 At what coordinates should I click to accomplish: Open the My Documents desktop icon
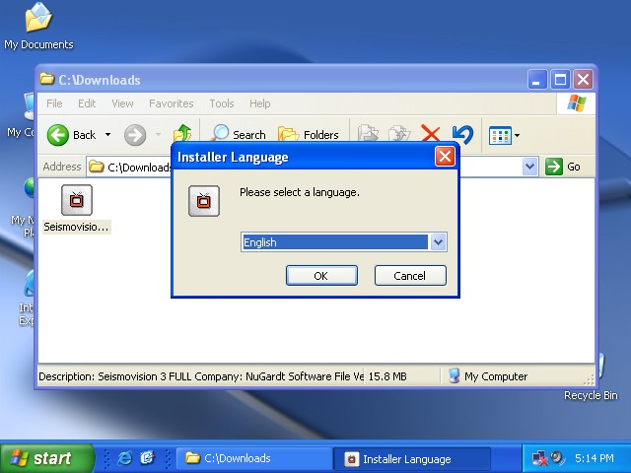pos(38,27)
